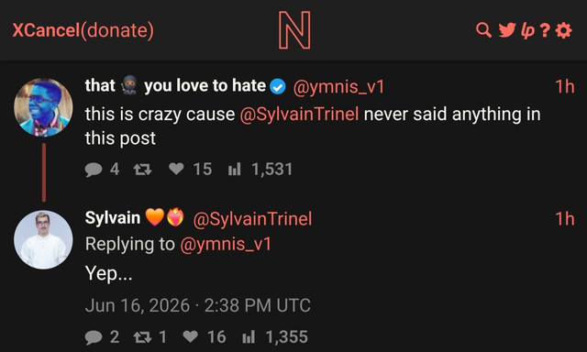Viewport: 587px width, 352px height.
Task: Open Jun 16, 2026 timestamp permalink
Action: (198, 305)
